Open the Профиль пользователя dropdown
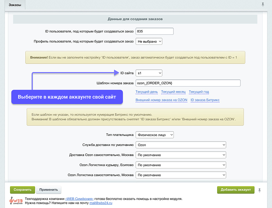272x208 pixels. pos(149,42)
